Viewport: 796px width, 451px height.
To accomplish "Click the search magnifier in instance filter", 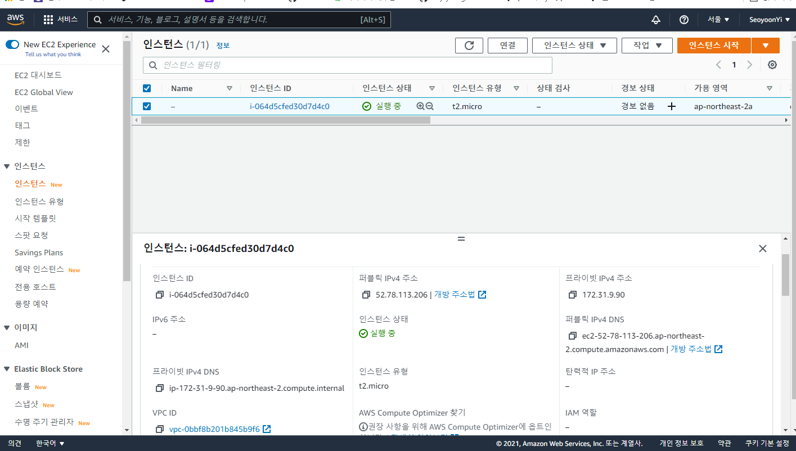I will 153,65.
